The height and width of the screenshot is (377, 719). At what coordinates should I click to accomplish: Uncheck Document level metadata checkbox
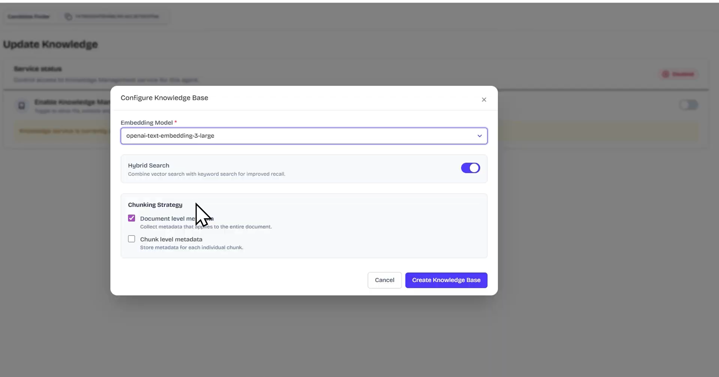point(132,218)
